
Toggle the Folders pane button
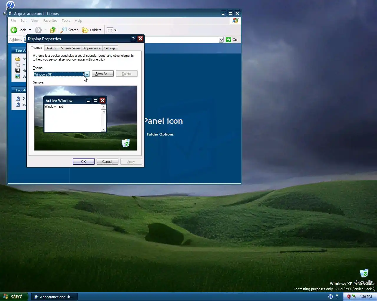(92, 30)
